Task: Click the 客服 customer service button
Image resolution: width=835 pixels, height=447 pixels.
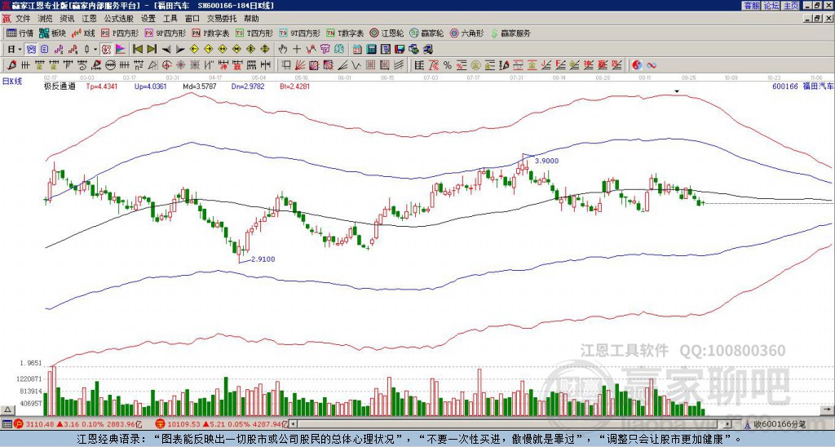Action: click(x=751, y=6)
